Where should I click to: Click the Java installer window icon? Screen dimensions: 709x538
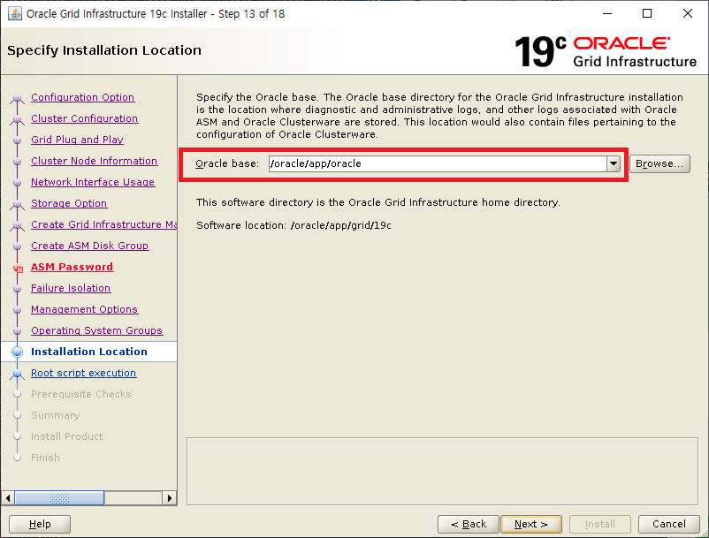pos(14,13)
